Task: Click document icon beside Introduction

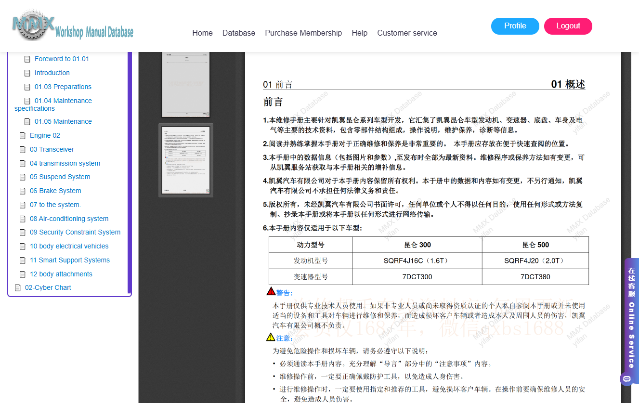Action: (x=27, y=73)
